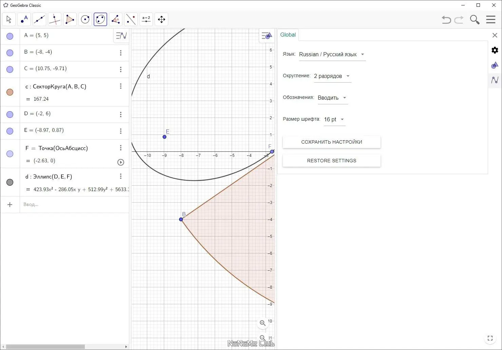Toggle visibility of ellipse d
This screenshot has width=502, height=350.
pyautogui.click(x=10, y=182)
